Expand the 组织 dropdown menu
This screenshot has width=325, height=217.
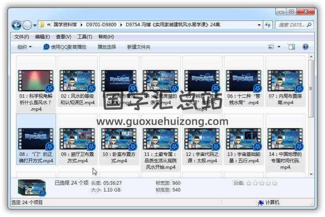click(24, 47)
